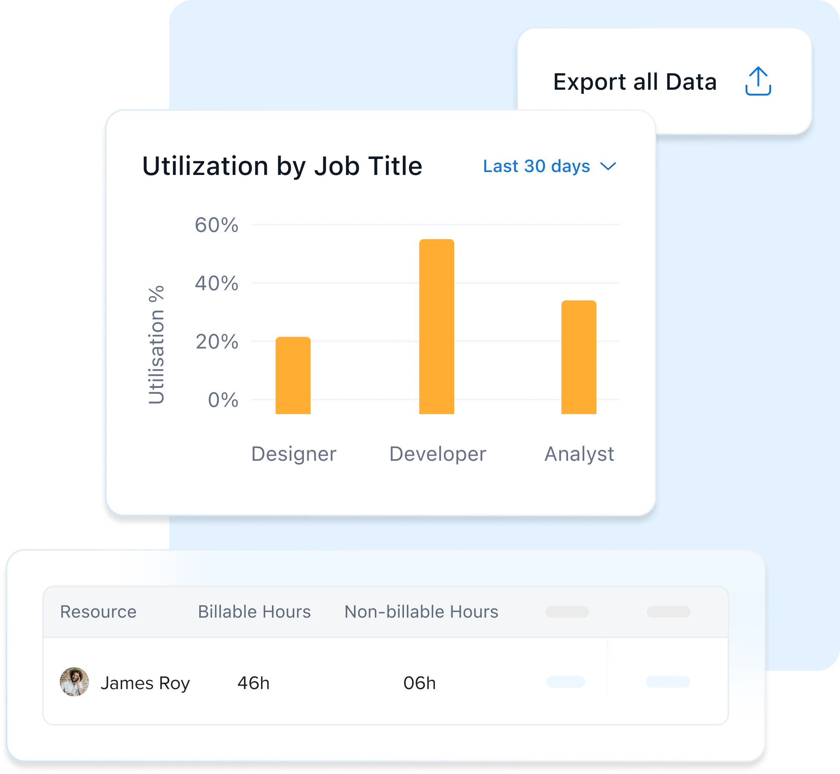The image size is (840, 774).
Task: Click the 46h billable hours value
Action: click(253, 683)
